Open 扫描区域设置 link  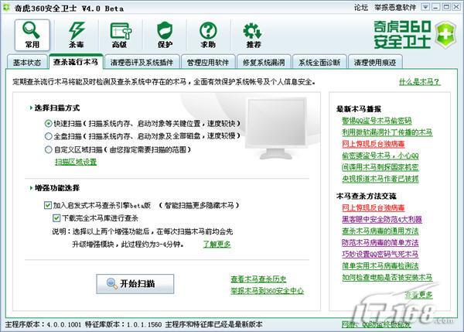75,162
